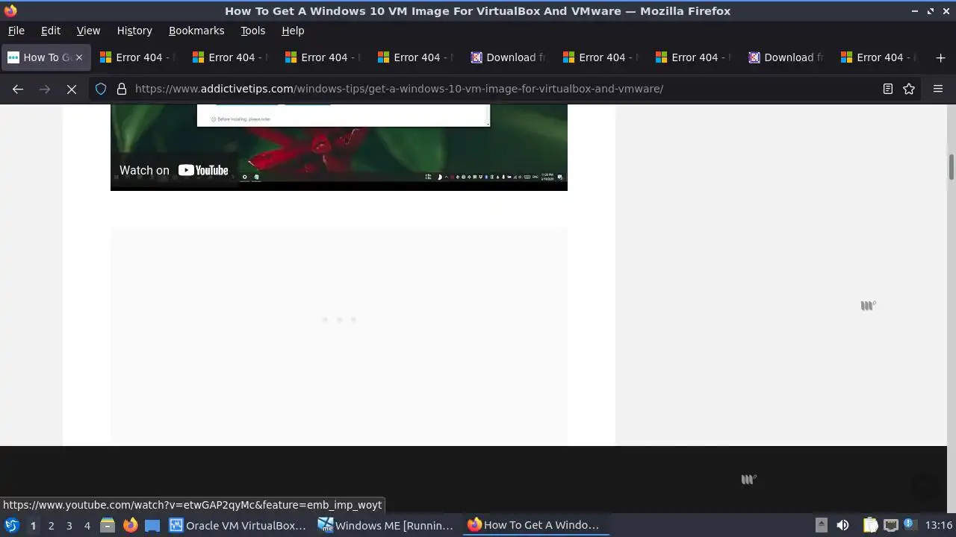Open the History menu
This screenshot has height=537, width=956.
coord(134,31)
